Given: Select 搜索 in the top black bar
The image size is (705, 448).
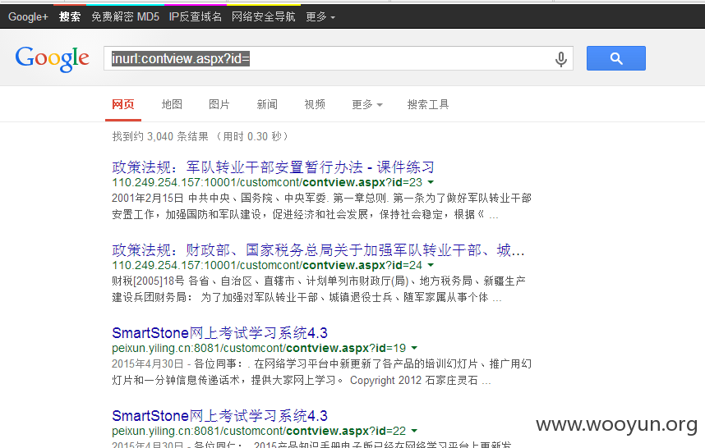Looking at the screenshot, I should point(70,17).
